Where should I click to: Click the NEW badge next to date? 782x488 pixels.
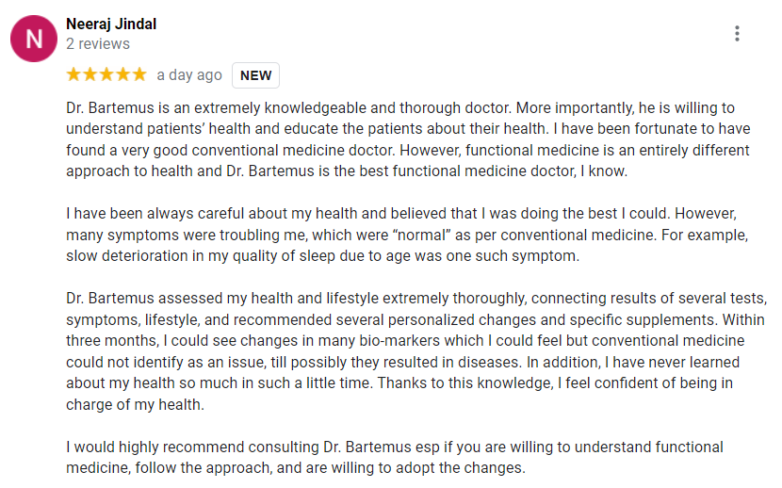coord(255,75)
